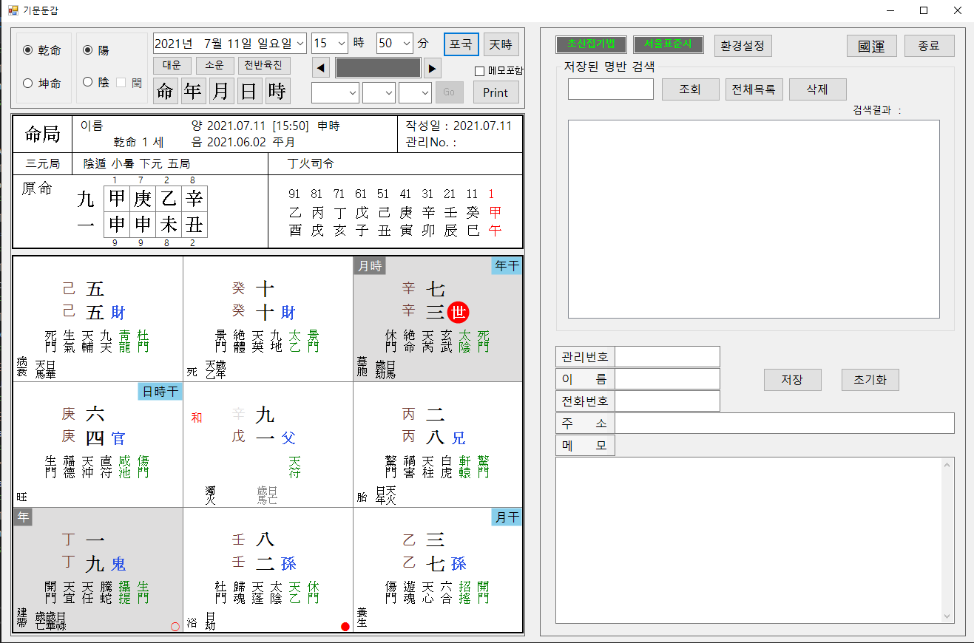Toggle the 서울표준시 green button
The height and width of the screenshot is (643, 974).
668,44
